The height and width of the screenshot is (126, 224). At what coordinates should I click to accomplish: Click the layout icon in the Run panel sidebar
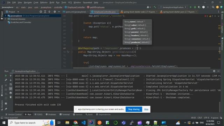(x=6, y=104)
